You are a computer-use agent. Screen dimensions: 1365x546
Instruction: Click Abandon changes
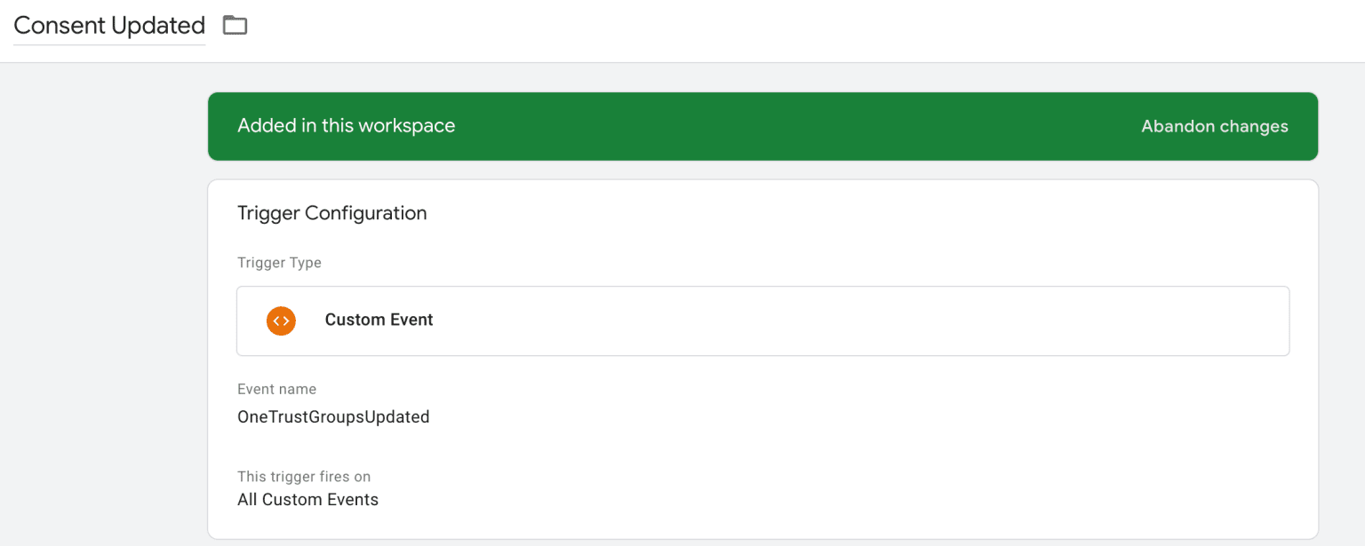coord(1214,126)
